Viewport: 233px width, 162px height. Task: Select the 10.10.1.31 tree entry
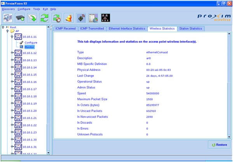click(x=30, y=147)
